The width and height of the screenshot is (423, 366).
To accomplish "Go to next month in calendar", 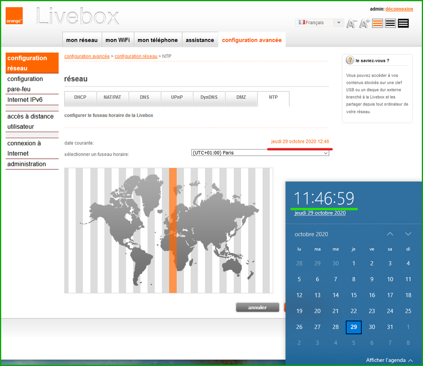I will (408, 234).
